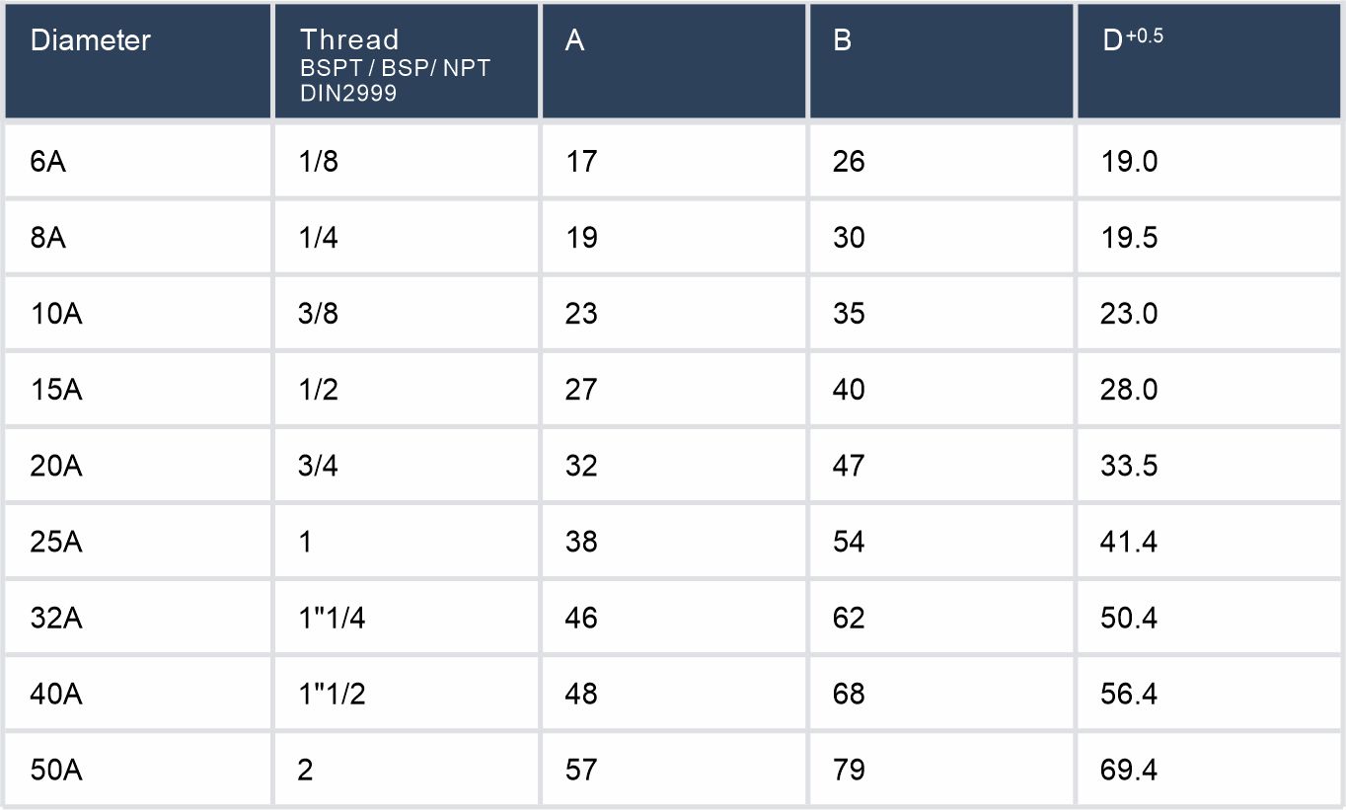Viewport: 1346px width, 810px height.
Task: Click the 69.4 value in D column
Action: pos(1129,770)
